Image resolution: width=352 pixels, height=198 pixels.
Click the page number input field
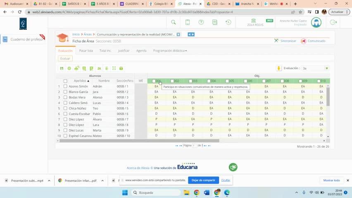point(194,146)
